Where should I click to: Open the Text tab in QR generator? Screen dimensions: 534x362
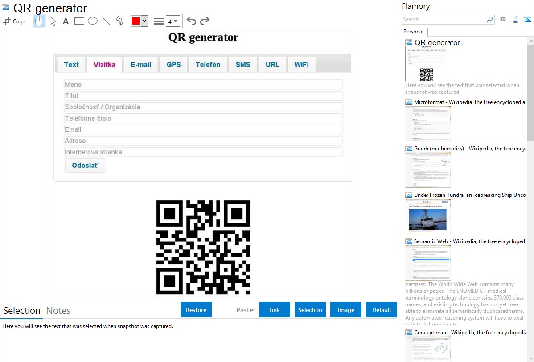[71, 64]
